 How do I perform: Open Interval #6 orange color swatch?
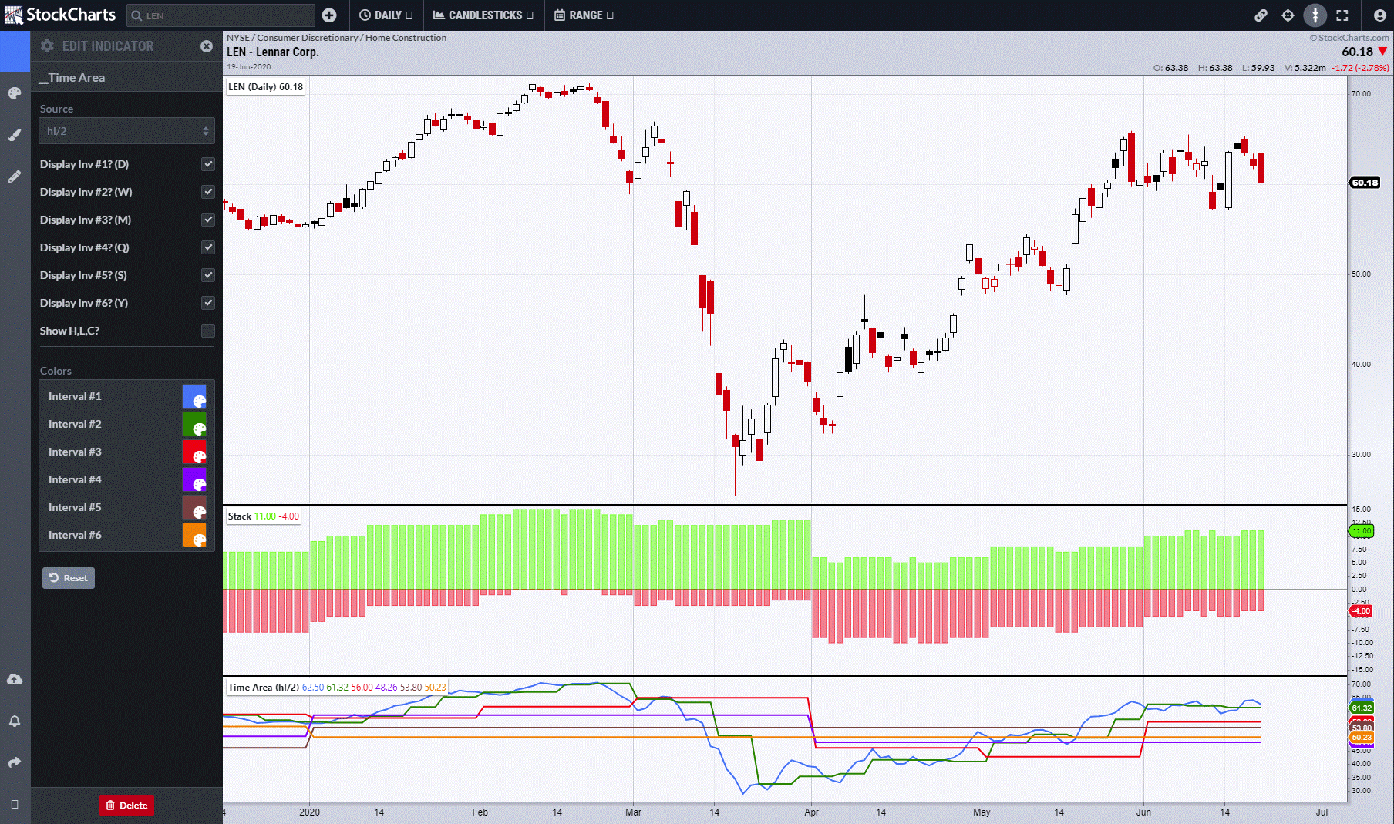pos(194,535)
